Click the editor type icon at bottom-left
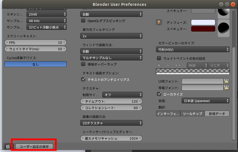Viewport: 238px width, 152px height. (x=8, y=146)
